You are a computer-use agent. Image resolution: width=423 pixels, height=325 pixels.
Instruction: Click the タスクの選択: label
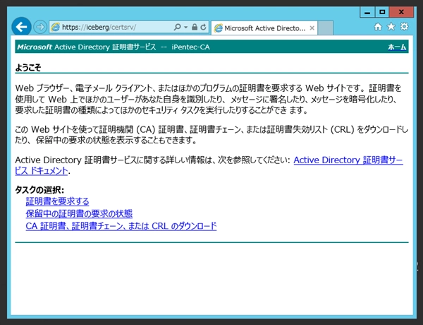pyautogui.click(x=39, y=190)
